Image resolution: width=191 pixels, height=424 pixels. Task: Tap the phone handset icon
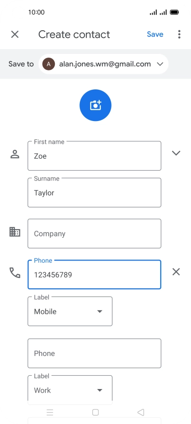[15, 273]
